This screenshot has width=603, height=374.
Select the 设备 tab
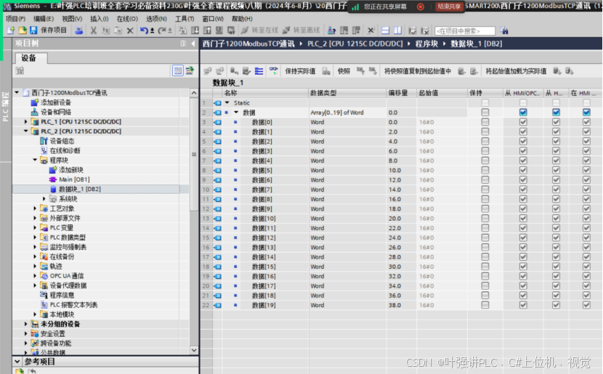point(31,58)
